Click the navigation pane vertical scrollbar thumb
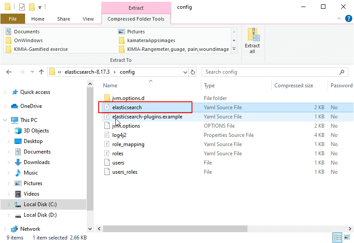354x243 pixels. 90,149
